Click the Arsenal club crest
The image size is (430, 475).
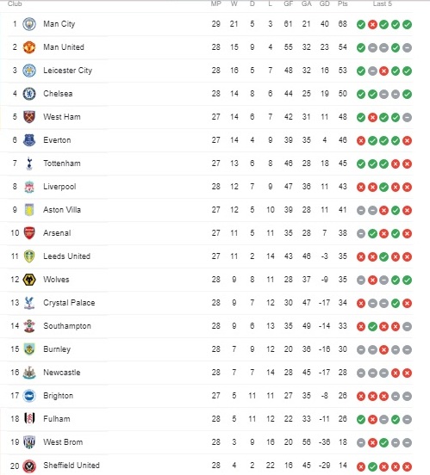[29, 233]
